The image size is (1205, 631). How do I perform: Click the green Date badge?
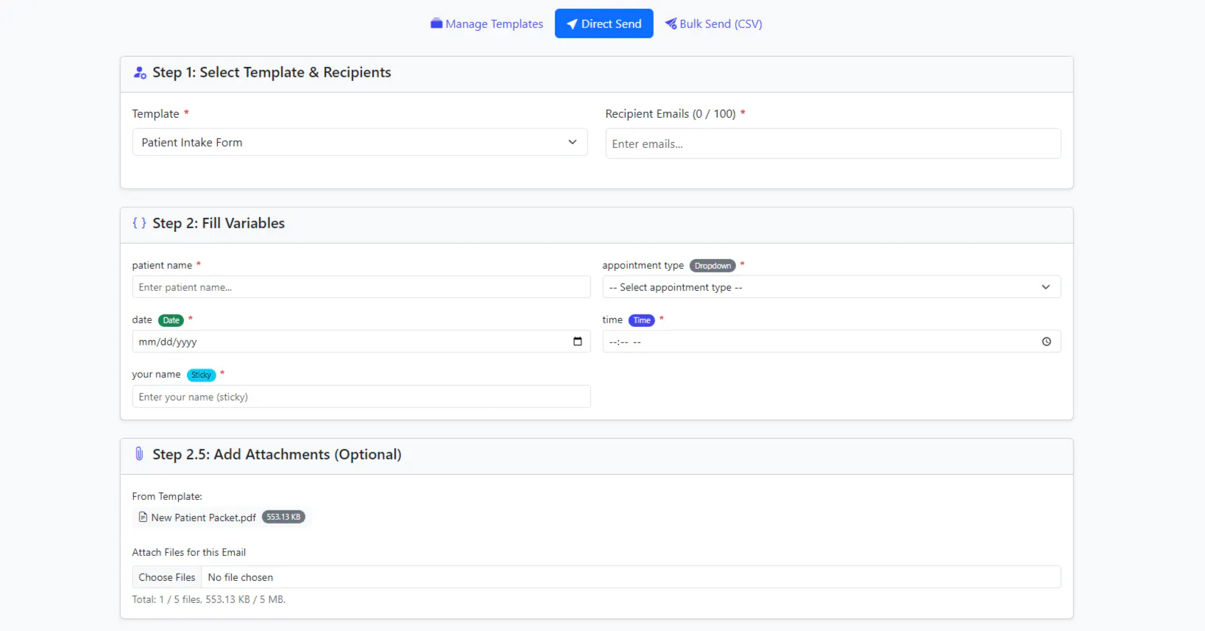click(171, 320)
